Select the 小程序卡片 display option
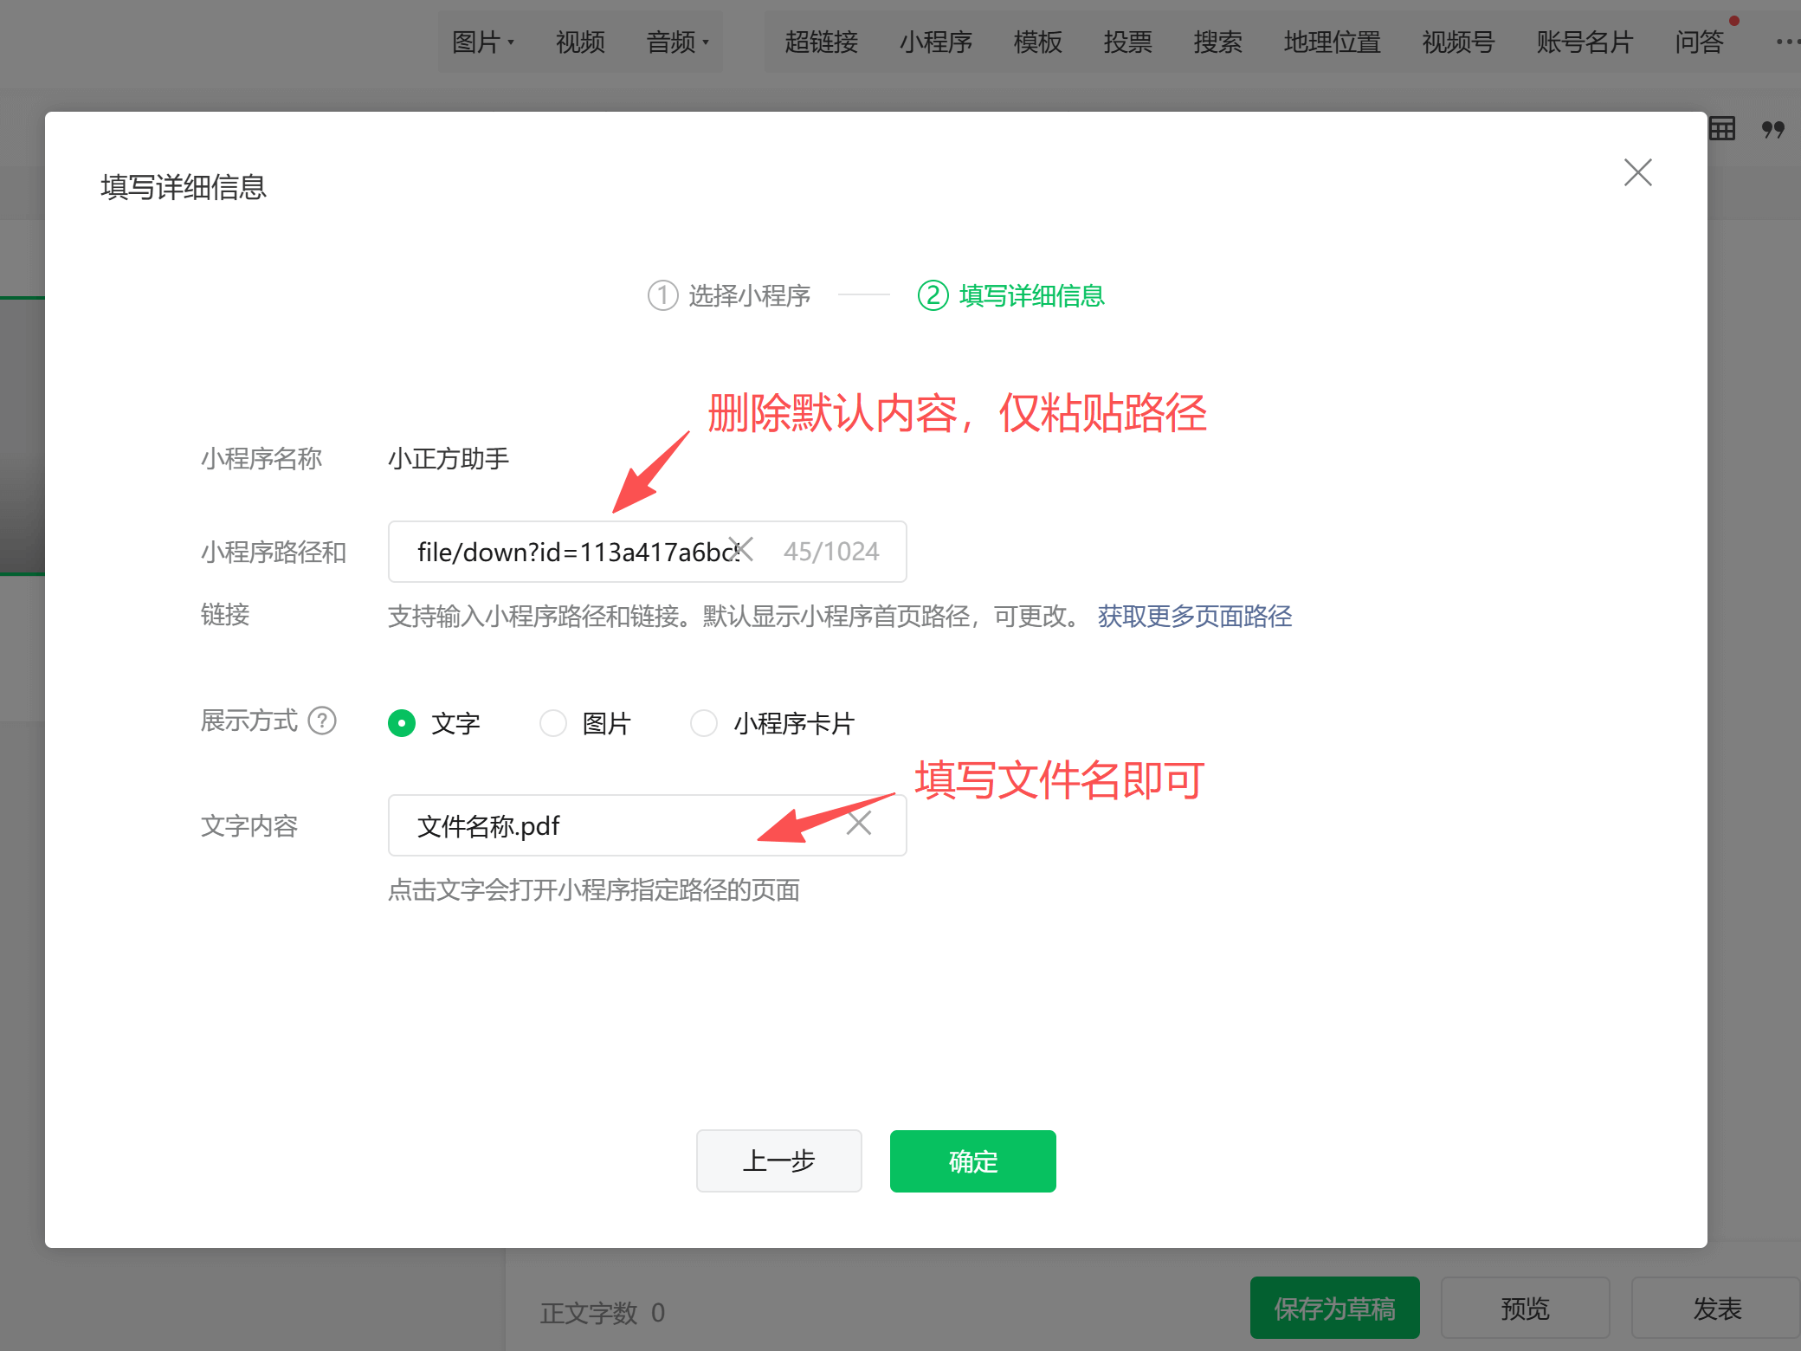 tap(704, 723)
